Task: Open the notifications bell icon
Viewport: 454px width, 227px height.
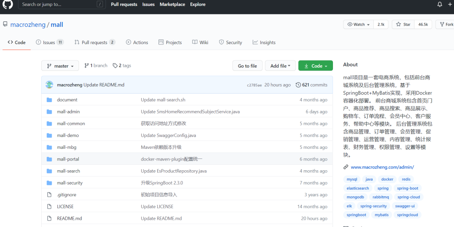Action: (440, 4)
